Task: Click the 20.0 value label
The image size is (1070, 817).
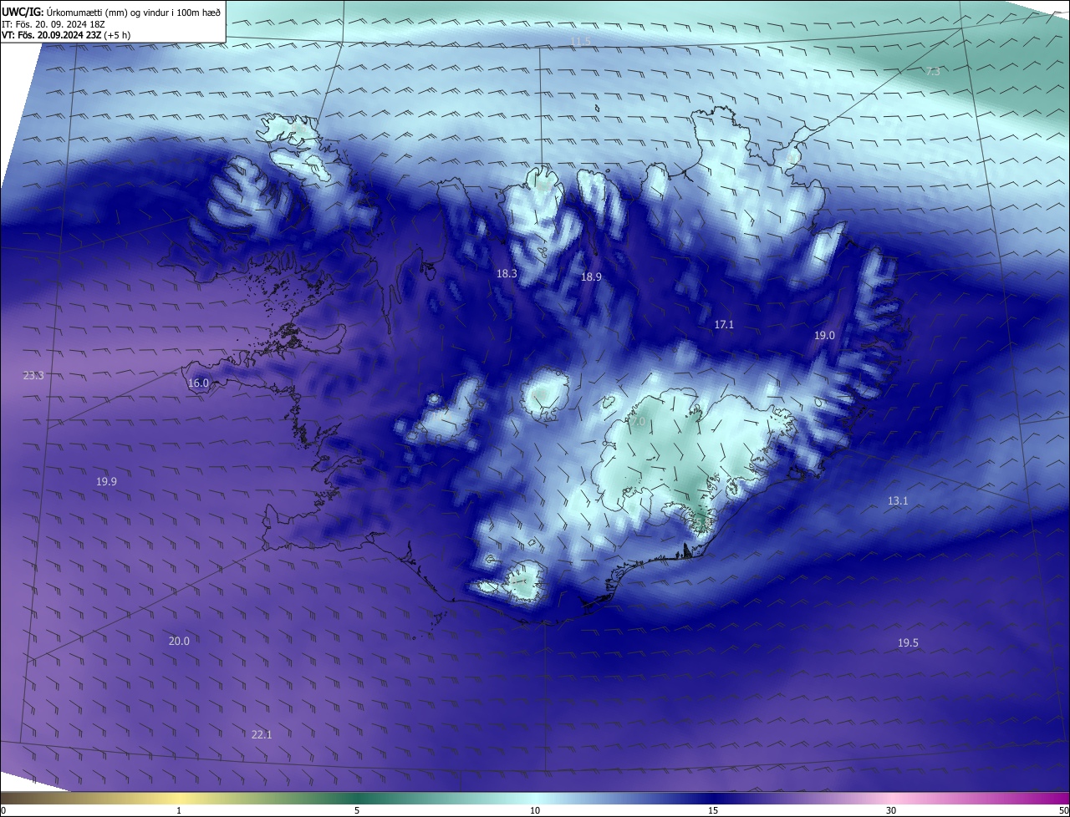Action: click(179, 642)
